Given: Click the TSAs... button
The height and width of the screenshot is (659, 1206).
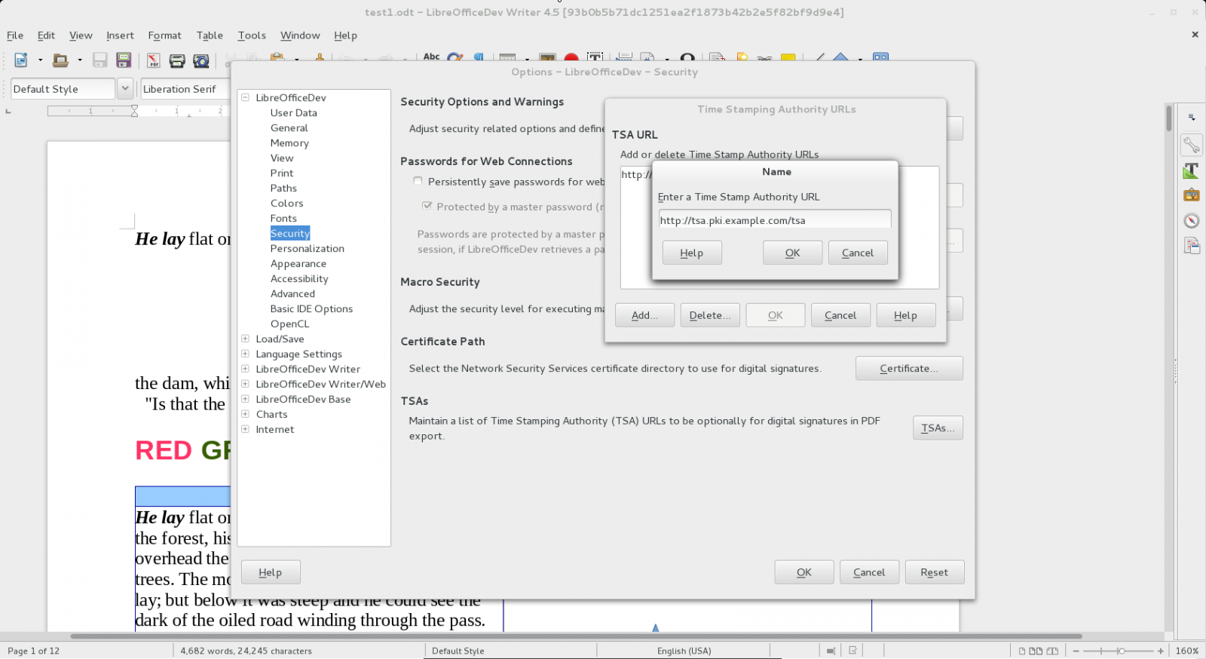Looking at the screenshot, I should pos(938,428).
